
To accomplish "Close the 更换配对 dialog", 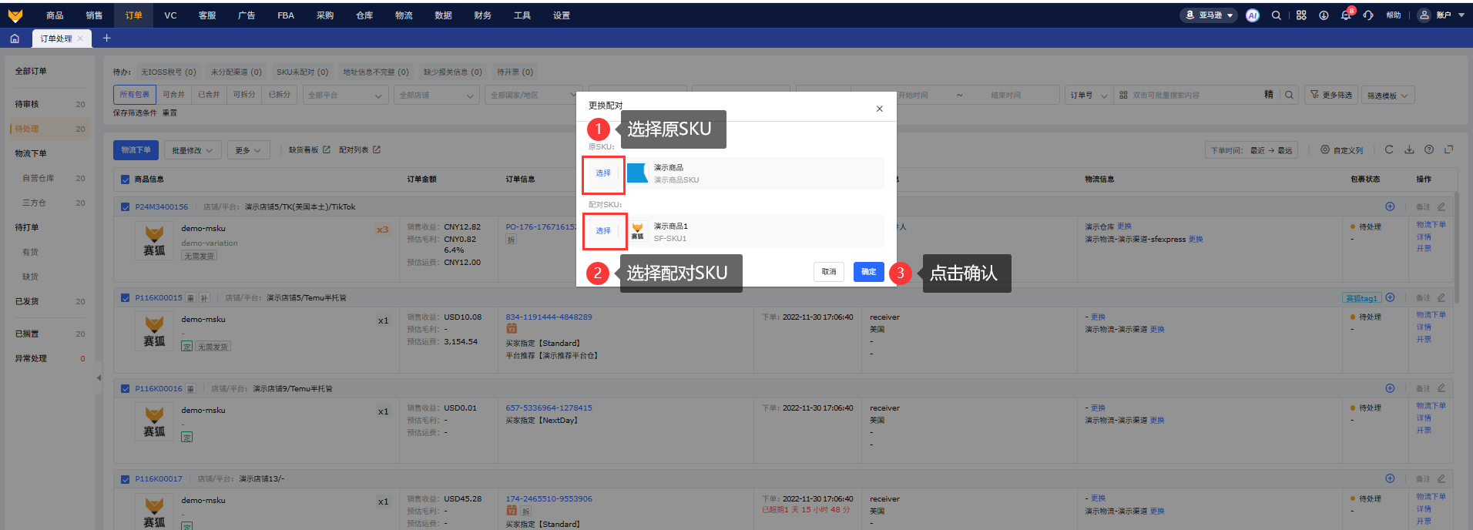I will pos(880,109).
